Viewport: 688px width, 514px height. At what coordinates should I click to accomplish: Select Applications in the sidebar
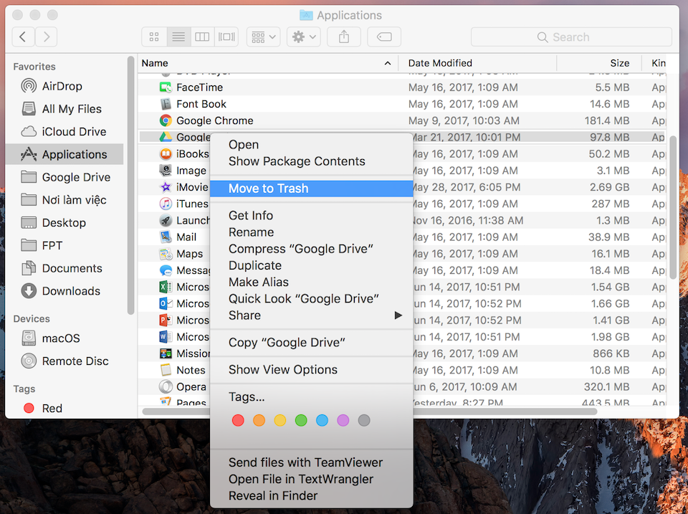click(x=65, y=155)
